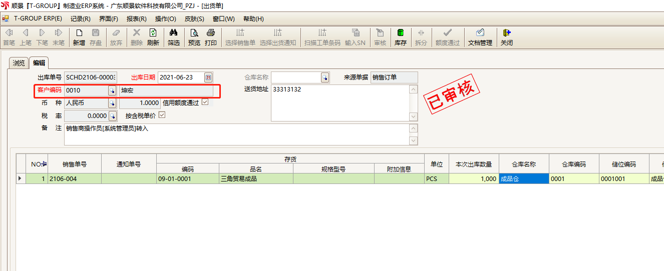Expand the 仓库名称 lookup dropdown
The width and height of the screenshot is (664, 271).
coord(324,77)
